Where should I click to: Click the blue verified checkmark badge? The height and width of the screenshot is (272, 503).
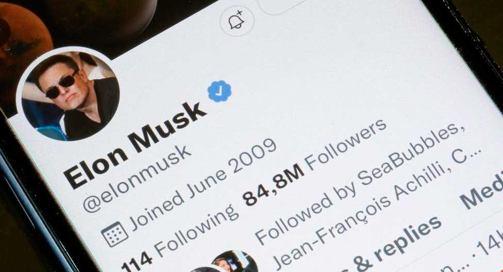(219, 91)
